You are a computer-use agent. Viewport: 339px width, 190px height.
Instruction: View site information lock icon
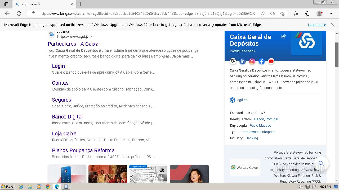click(33, 13)
